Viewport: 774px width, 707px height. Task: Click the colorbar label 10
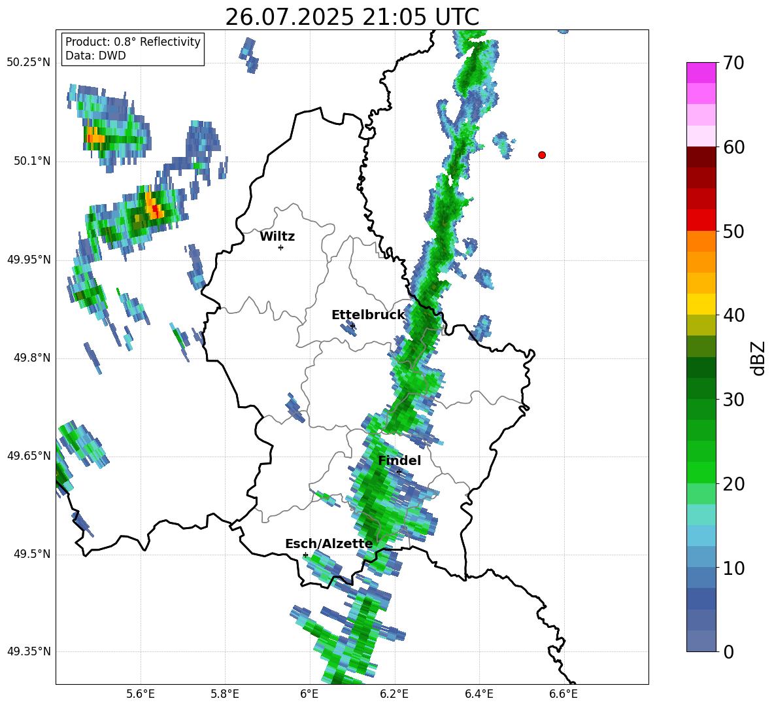point(733,568)
